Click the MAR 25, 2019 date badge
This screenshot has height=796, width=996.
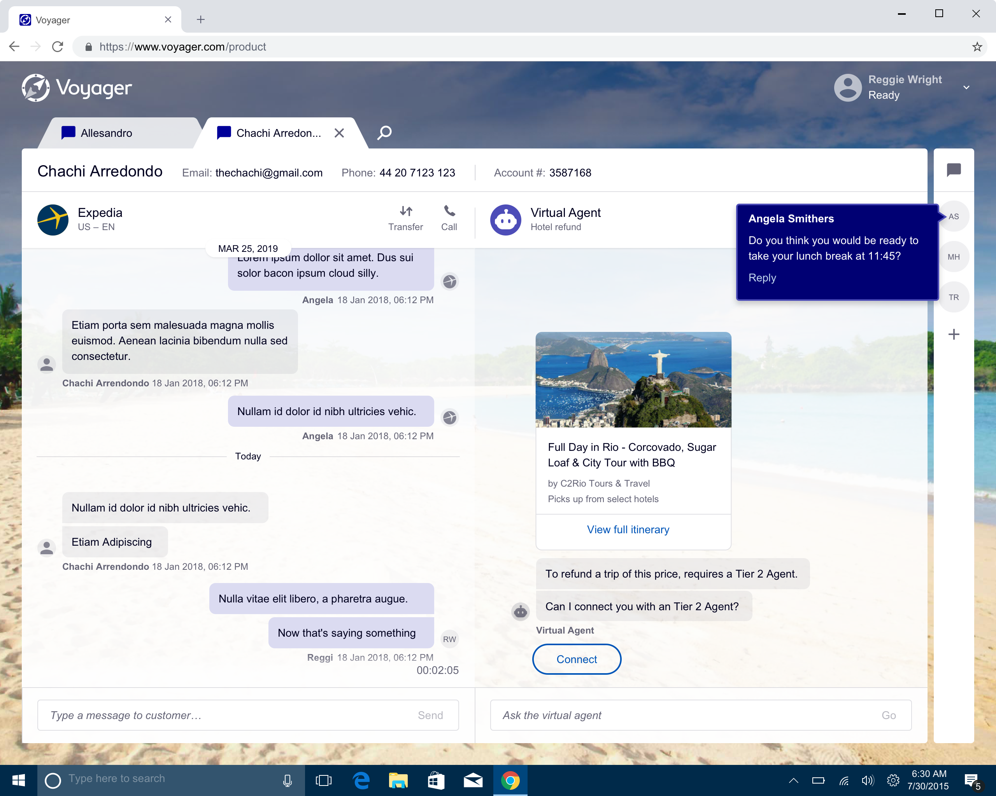[248, 248]
